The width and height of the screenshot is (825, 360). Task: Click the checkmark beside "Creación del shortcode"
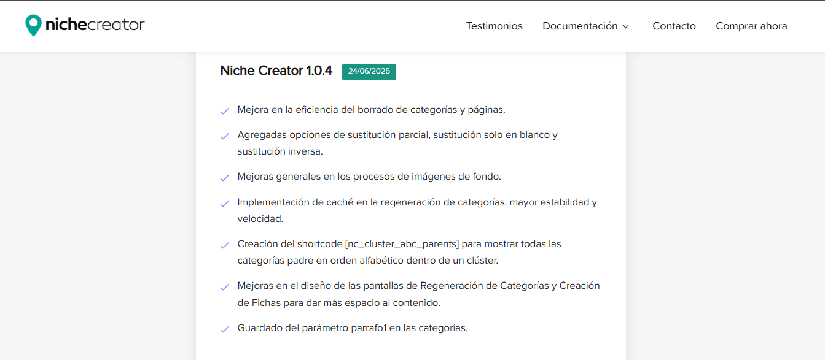pyautogui.click(x=225, y=245)
